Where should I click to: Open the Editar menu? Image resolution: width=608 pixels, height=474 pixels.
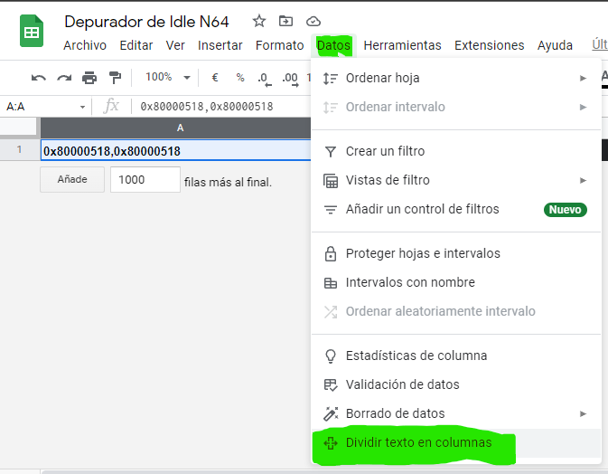[x=136, y=45]
